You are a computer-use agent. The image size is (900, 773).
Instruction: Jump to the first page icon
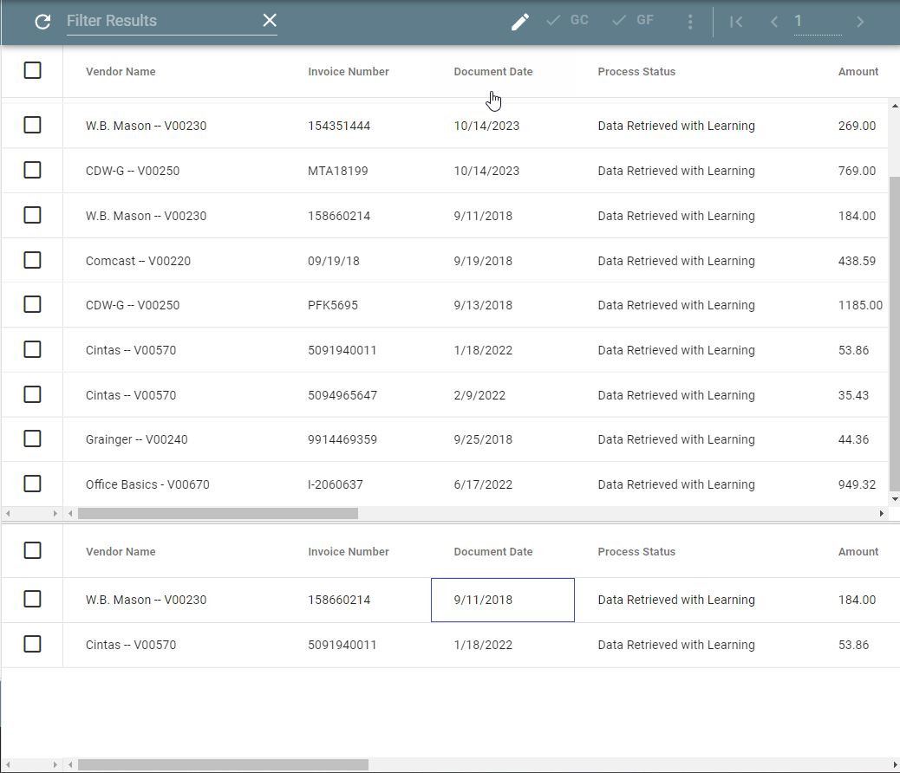click(736, 22)
